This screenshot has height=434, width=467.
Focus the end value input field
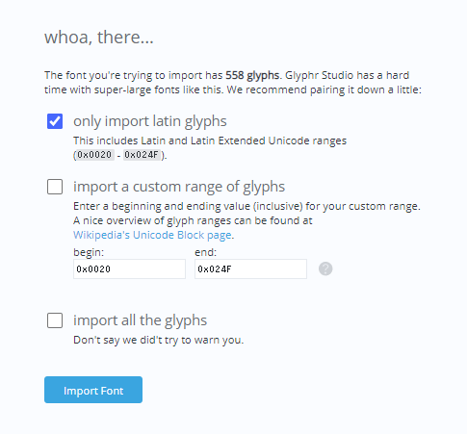[x=250, y=269]
